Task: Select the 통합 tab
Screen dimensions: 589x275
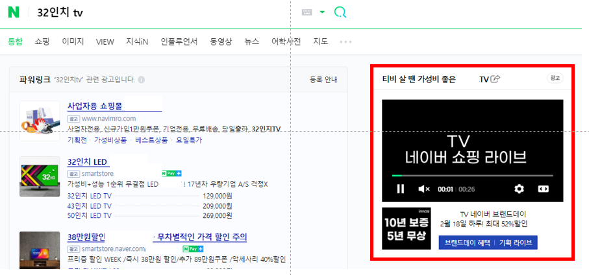Action: coord(15,42)
